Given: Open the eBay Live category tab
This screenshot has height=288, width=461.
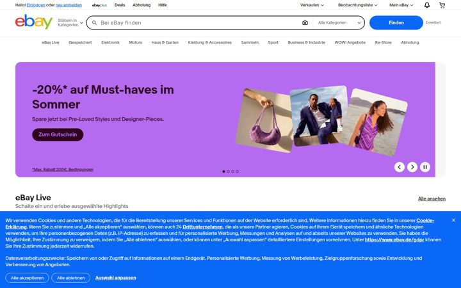Looking at the screenshot, I should (51, 43).
